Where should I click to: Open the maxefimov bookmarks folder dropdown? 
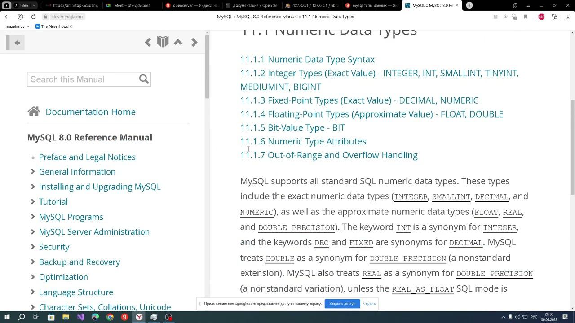coord(18,26)
